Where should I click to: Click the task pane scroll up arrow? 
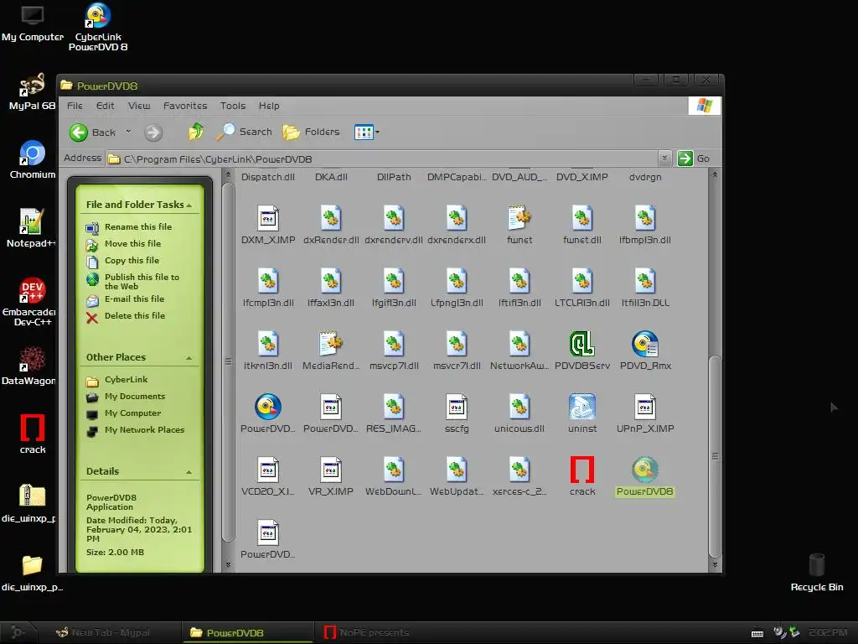[x=228, y=174]
